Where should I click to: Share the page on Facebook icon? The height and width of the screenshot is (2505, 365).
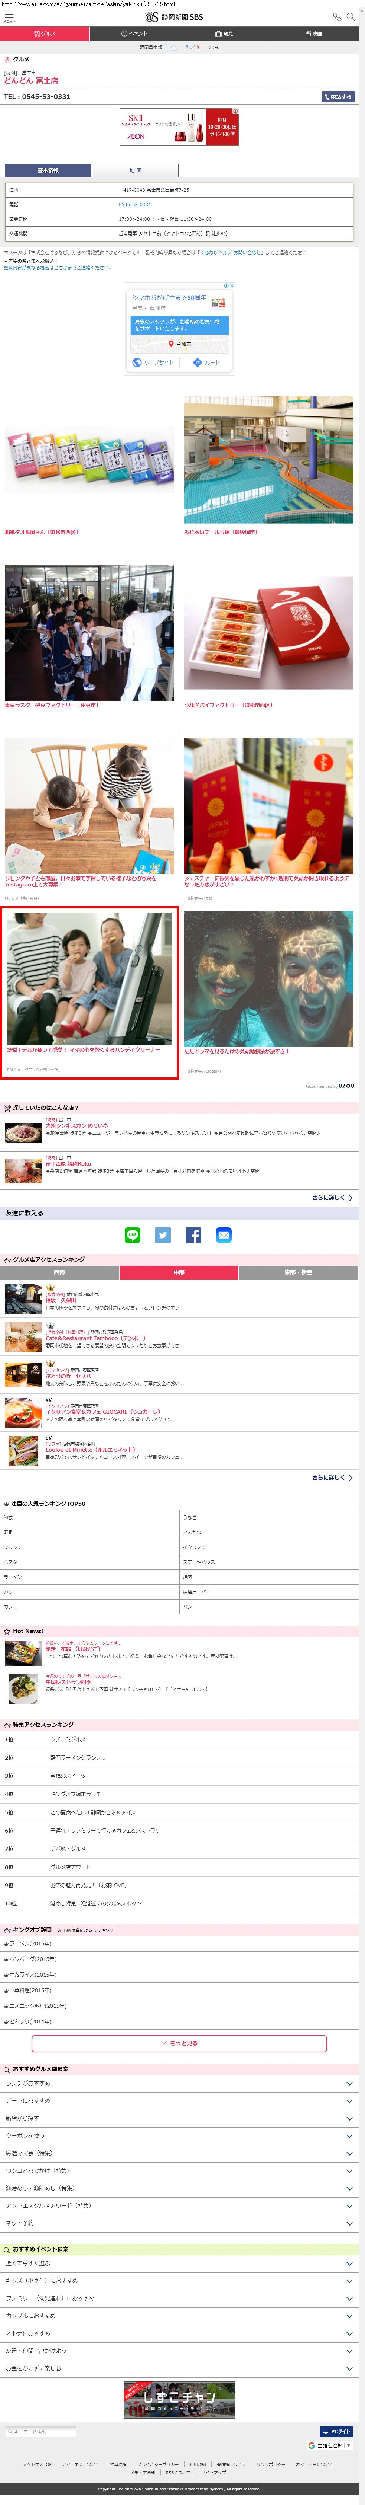pyautogui.click(x=193, y=1235)
